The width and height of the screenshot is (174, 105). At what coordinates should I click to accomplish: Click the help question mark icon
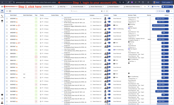2,95
